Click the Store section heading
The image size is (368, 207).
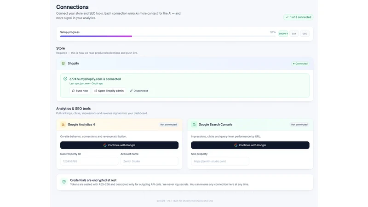(61, 48)
